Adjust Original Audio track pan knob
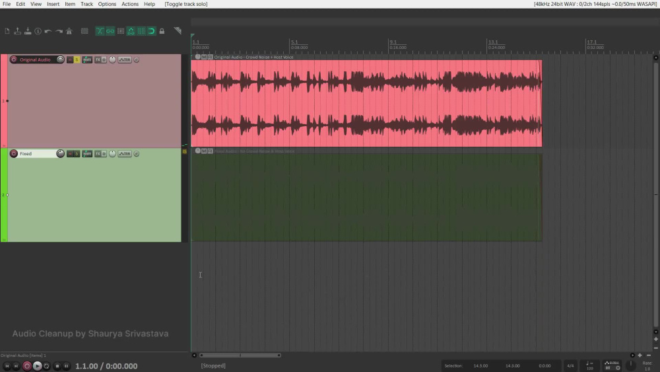 (x=112, y=60)
